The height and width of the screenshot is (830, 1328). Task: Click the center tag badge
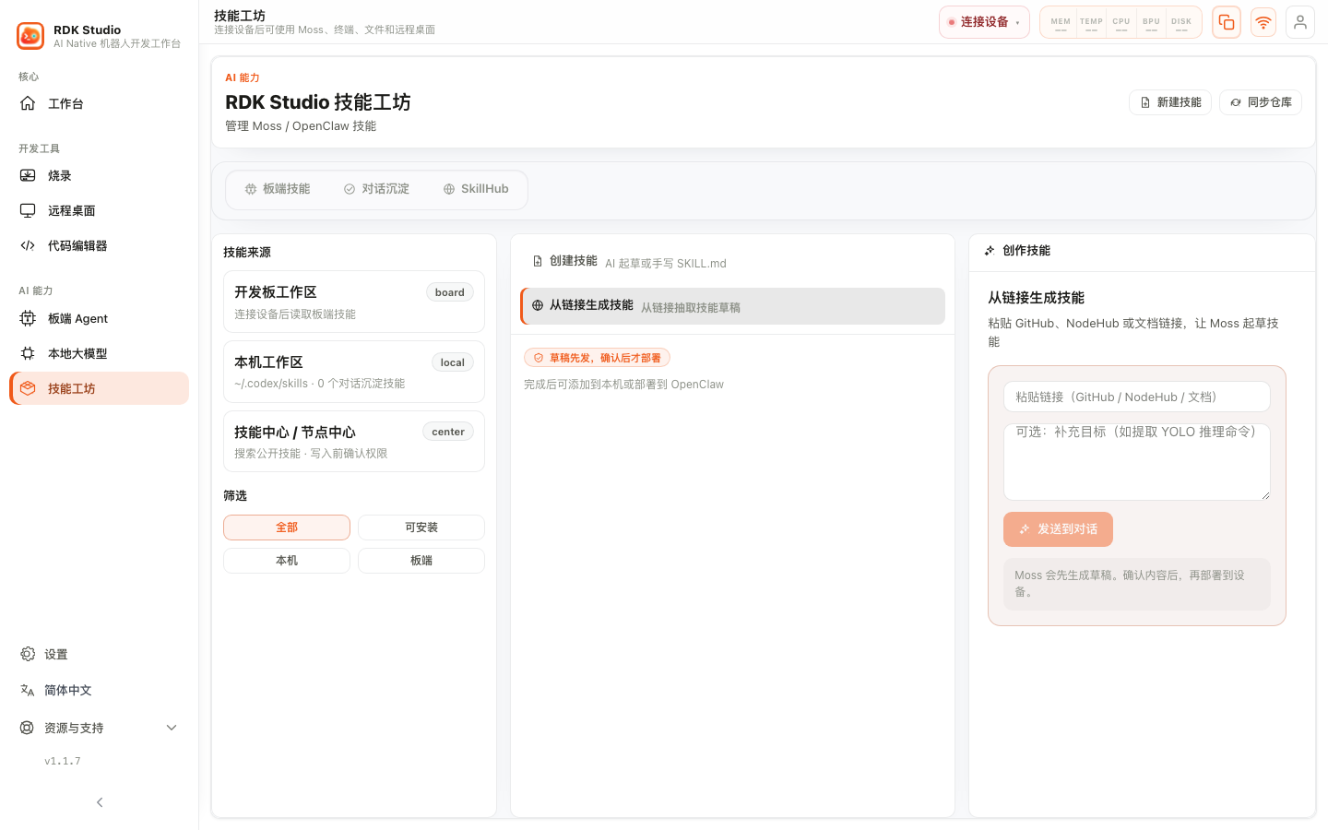[x=448, y=432]
